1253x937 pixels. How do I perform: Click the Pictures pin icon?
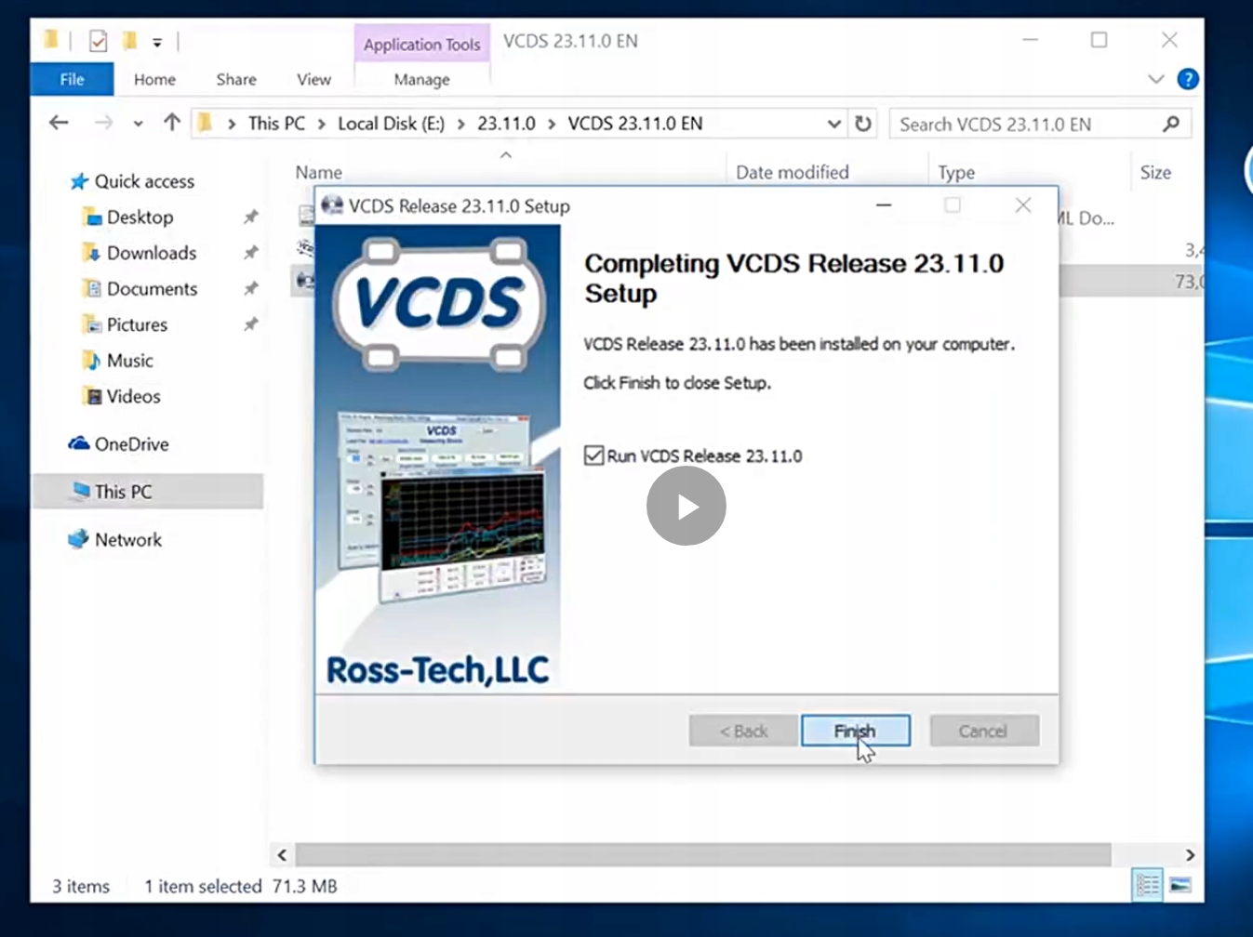250,324
